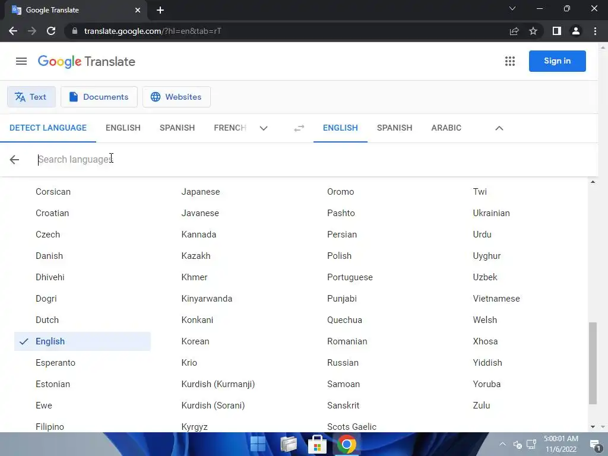Reload the page
608x456 pixels.
click(x=51, y=31)
